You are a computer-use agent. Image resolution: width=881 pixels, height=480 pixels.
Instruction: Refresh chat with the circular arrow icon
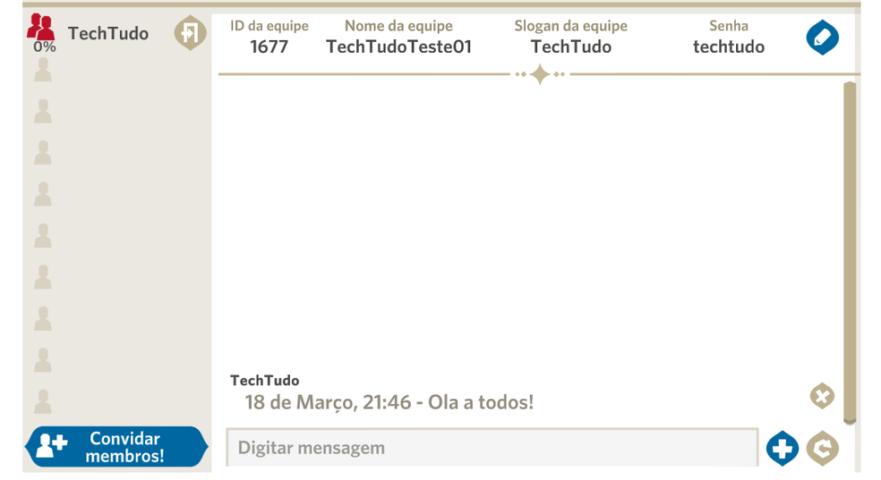click(822, 448)
